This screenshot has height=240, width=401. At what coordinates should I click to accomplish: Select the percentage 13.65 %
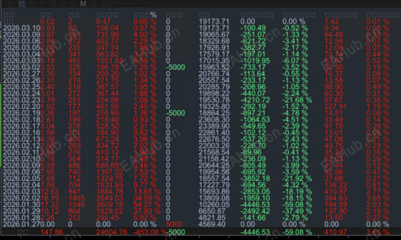[x=147, y=191]
